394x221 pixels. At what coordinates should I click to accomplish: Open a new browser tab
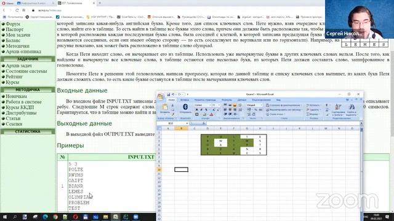pyautogui.click(x=100, y=3)
